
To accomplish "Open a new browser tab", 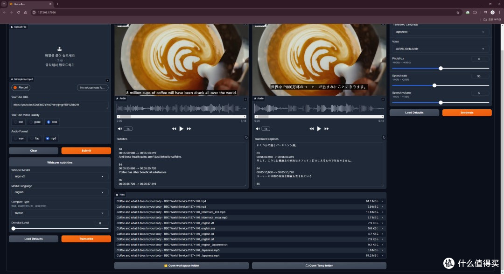I will tap(57, 4).
